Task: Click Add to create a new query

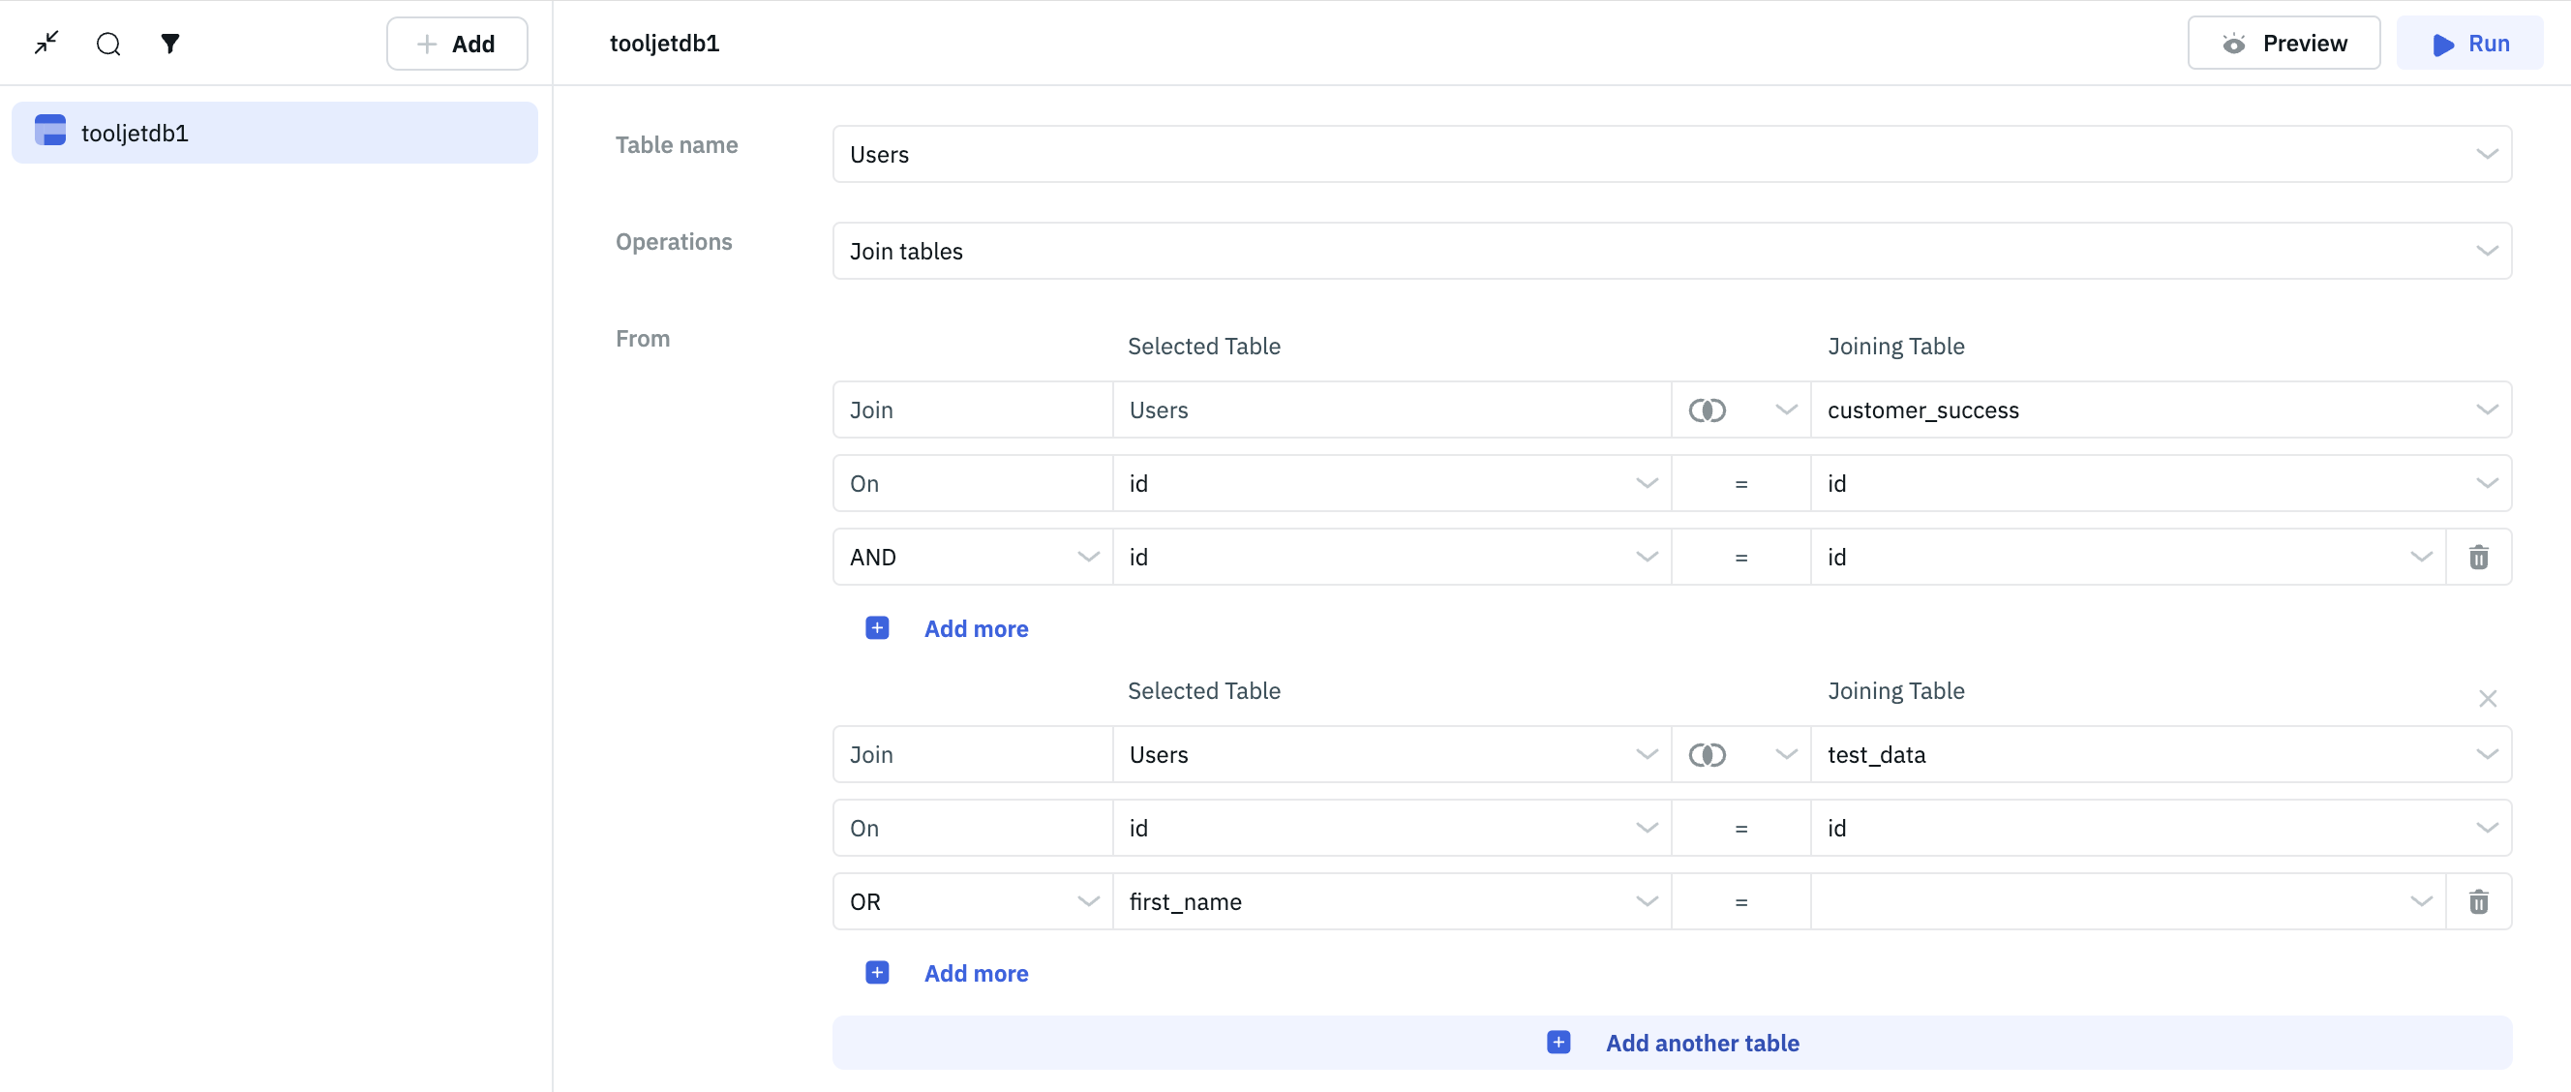Action: pos(456,43)
